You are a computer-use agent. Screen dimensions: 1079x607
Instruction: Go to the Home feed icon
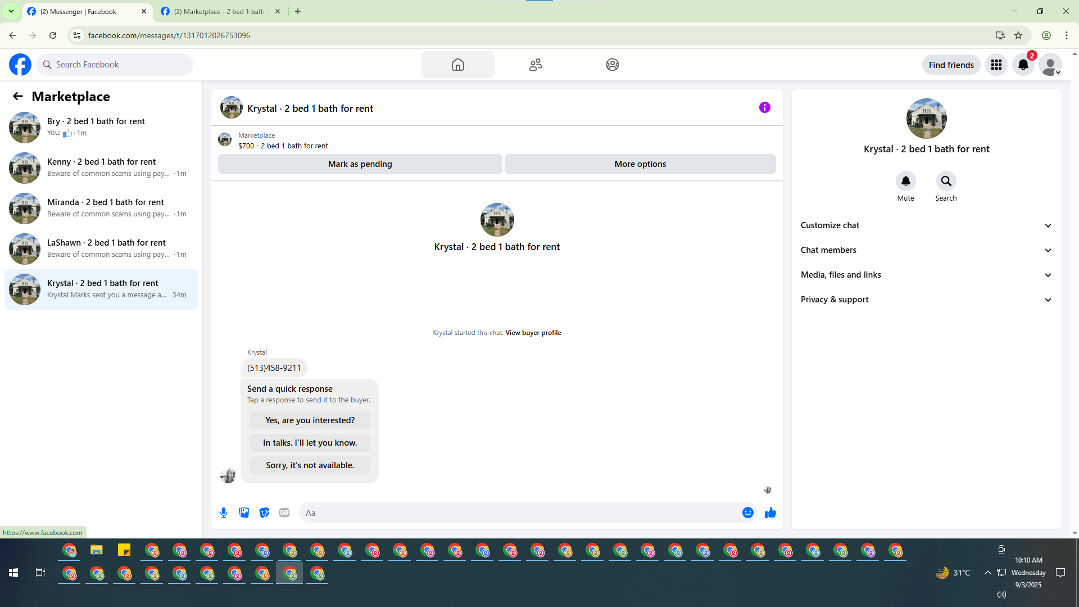(458, 65)
